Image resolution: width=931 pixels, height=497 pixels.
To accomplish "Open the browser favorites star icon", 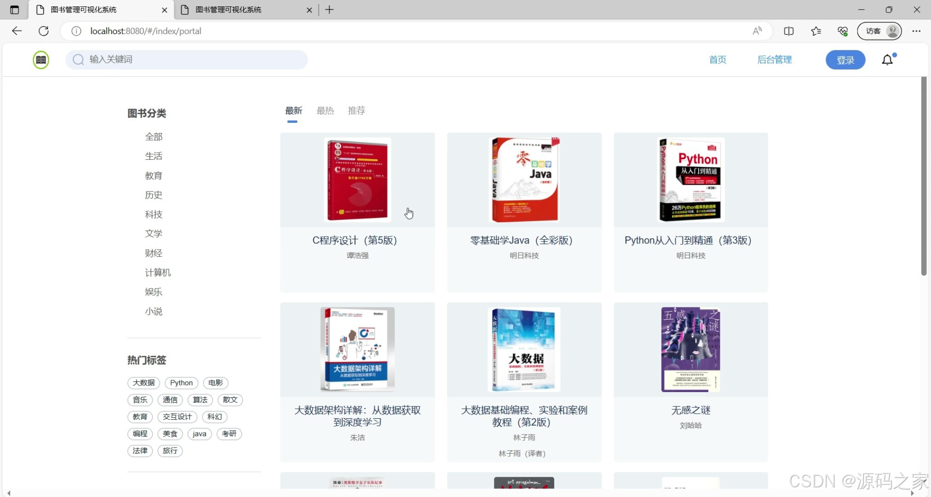I will point(816,31).
